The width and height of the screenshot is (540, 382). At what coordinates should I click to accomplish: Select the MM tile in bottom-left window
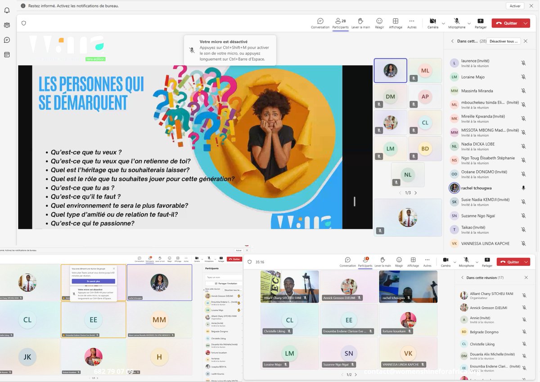point(159,320)
